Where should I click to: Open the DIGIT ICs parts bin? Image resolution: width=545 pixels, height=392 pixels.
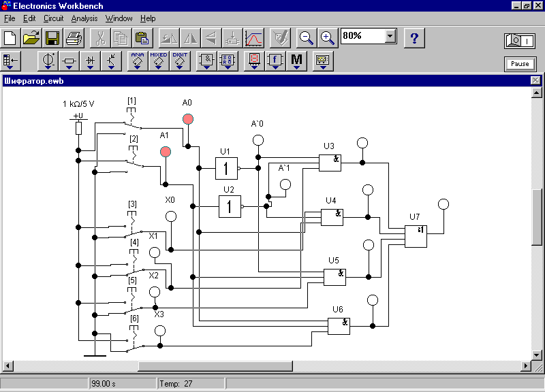(x=180, y=61)
